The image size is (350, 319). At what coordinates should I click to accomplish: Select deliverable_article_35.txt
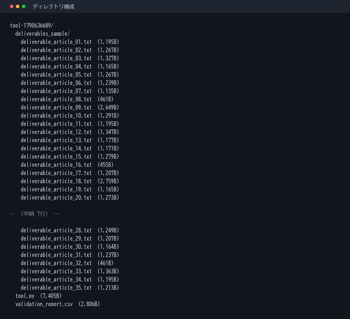point(56,288)
